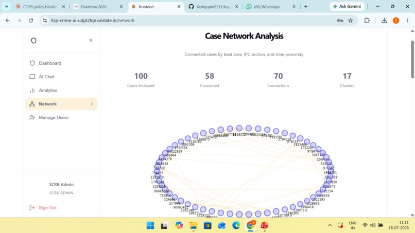The height and width of the screenshot is (233, 415).
Task: Open the browser extensions menu
Action: (x=367, y=21)
